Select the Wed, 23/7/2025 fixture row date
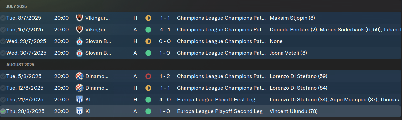The image size is (402, 120). [26, 41]
